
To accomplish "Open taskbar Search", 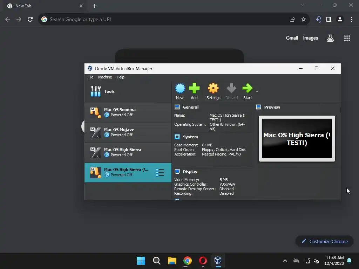I will [157, 261].
